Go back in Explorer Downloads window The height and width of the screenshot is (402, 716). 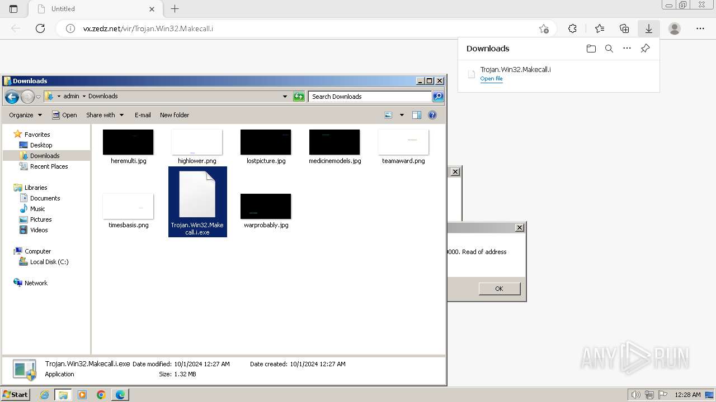tap(12, 97)
